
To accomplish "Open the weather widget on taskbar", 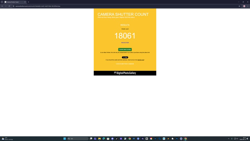I will (x=7, y=139).
